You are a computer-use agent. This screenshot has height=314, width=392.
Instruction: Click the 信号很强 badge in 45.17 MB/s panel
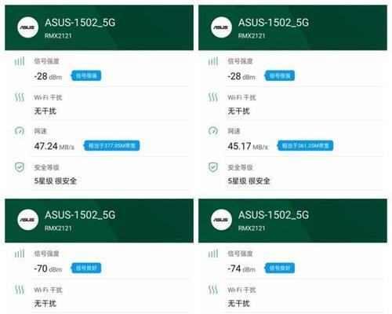pos(280,76)
